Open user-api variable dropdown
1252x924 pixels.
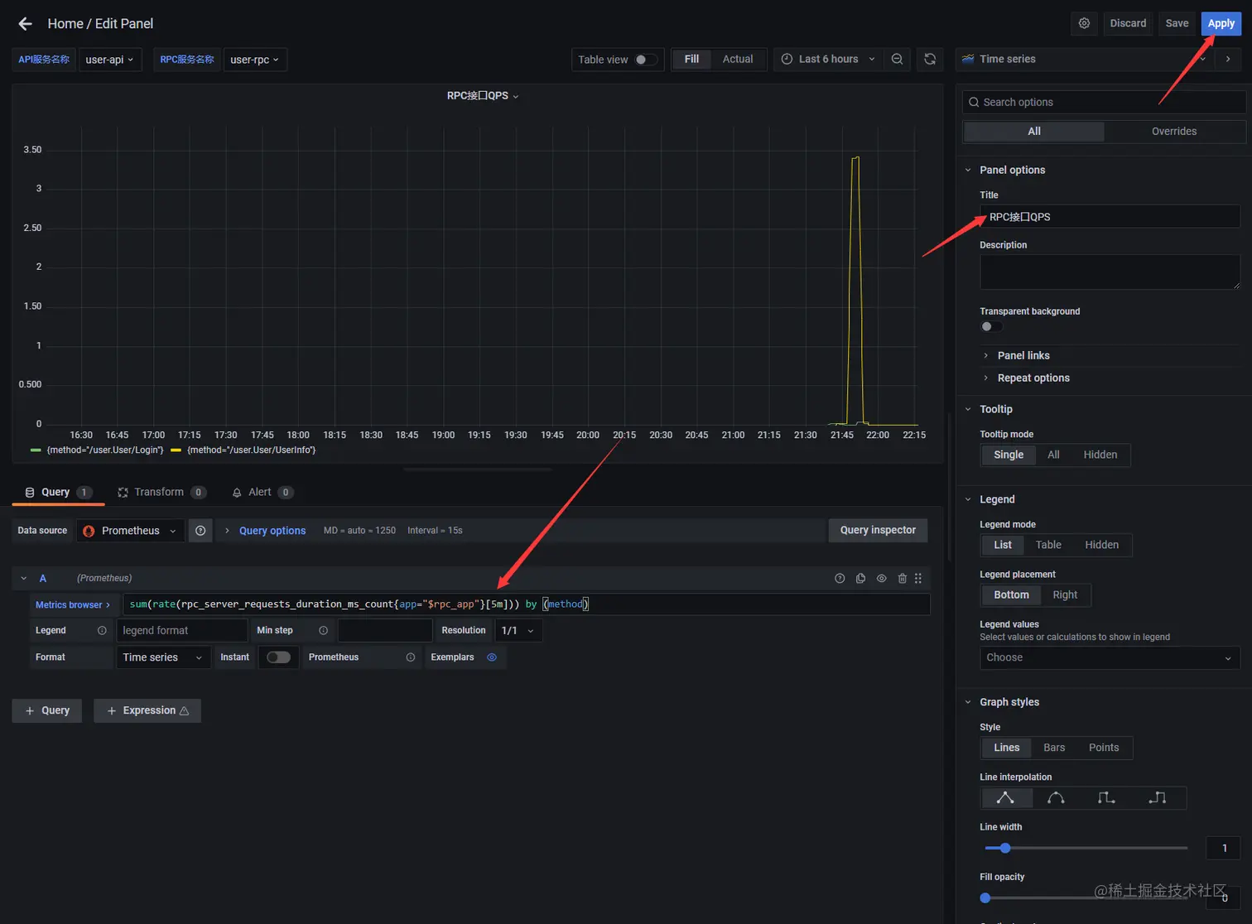[109, 60]
